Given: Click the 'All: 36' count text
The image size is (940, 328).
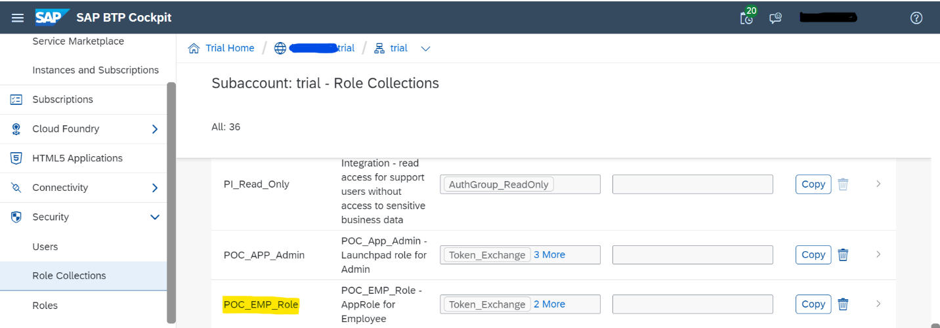Looking at the screenshot, I should click(226, 127).
